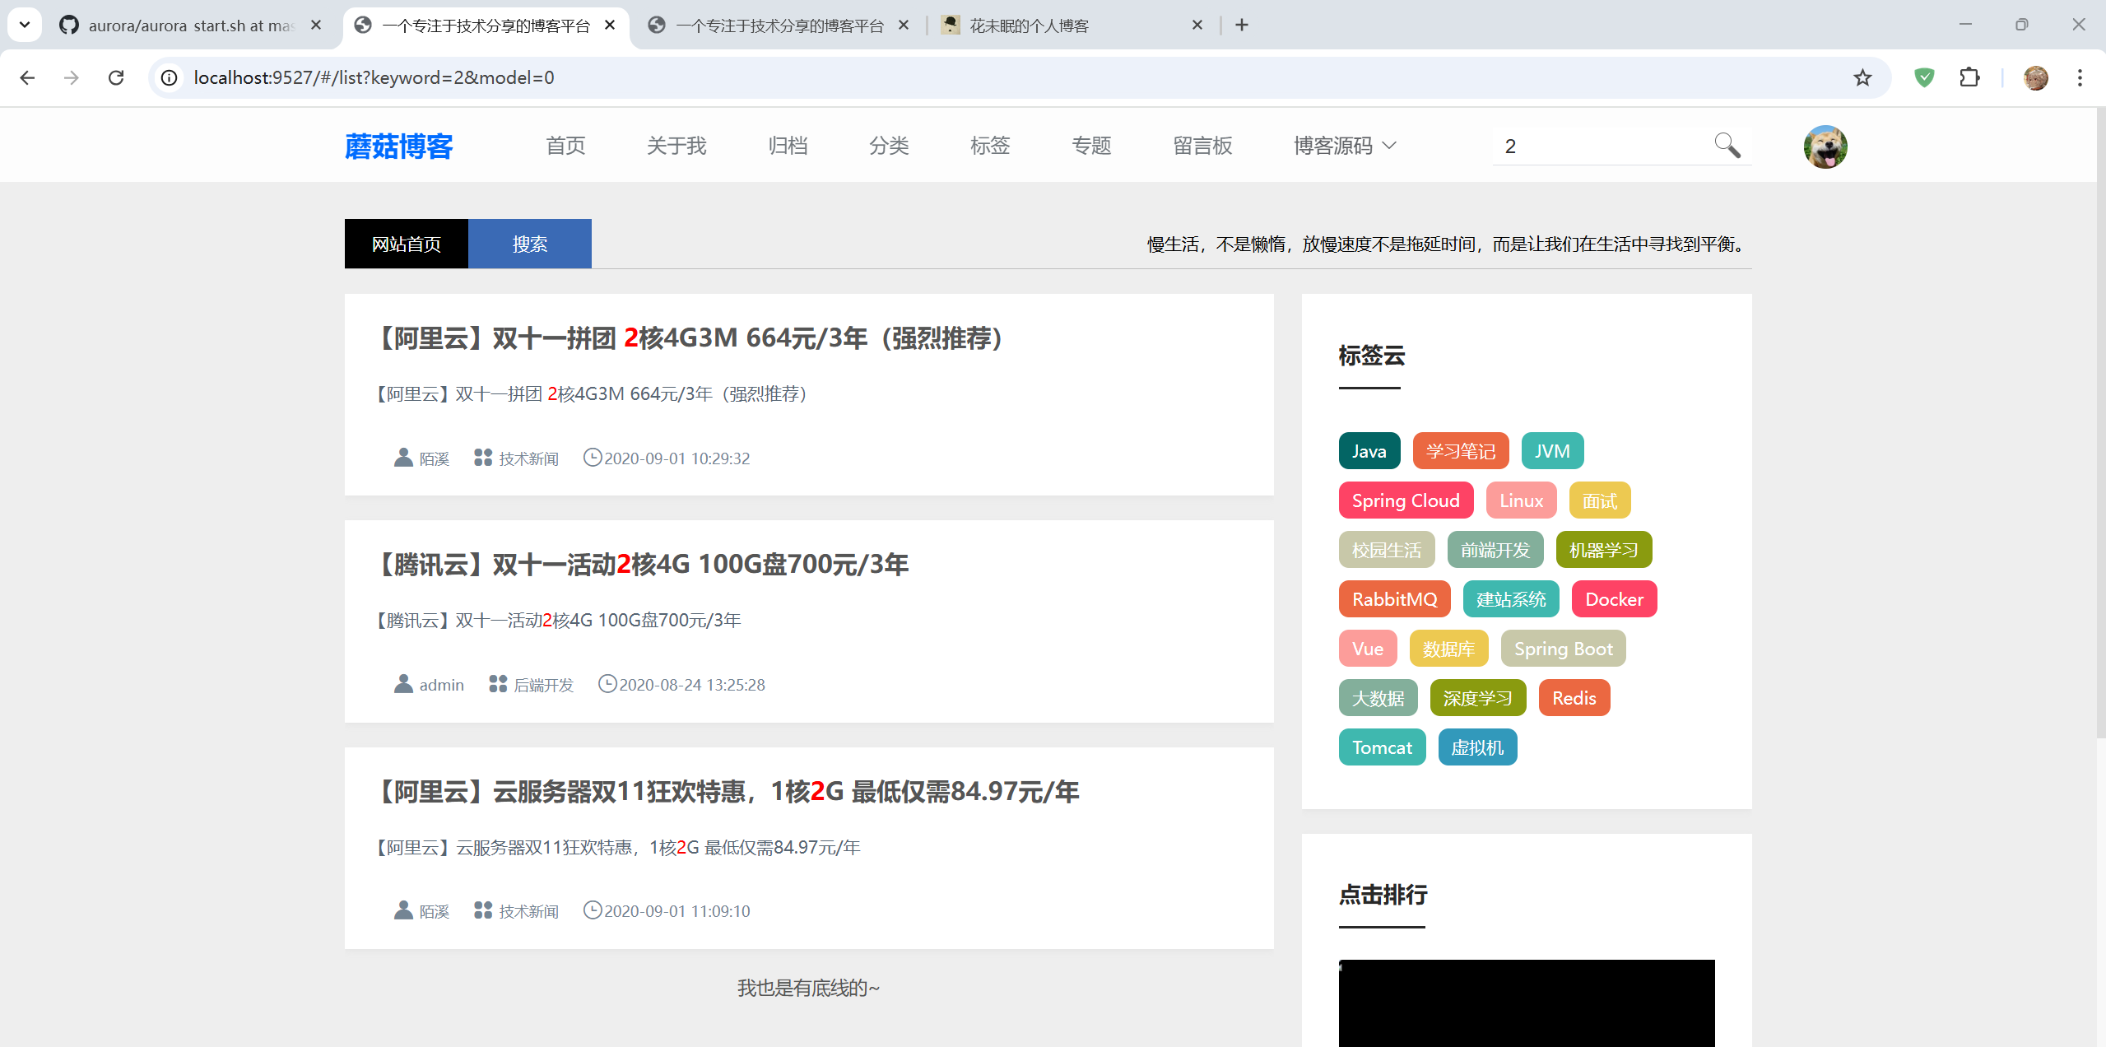Open the 关于我 navigation item

pyautogui.click(x=676, y=146)
